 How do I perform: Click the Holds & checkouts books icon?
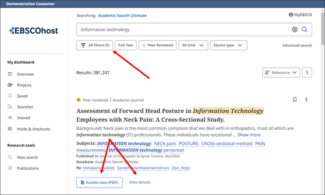10,129
